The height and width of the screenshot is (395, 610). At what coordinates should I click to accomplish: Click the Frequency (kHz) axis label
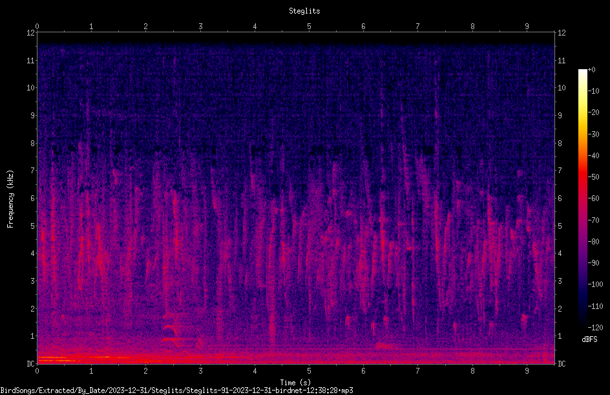click(10, 199)
